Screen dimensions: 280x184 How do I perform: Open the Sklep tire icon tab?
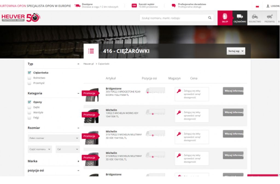(225, 18)
